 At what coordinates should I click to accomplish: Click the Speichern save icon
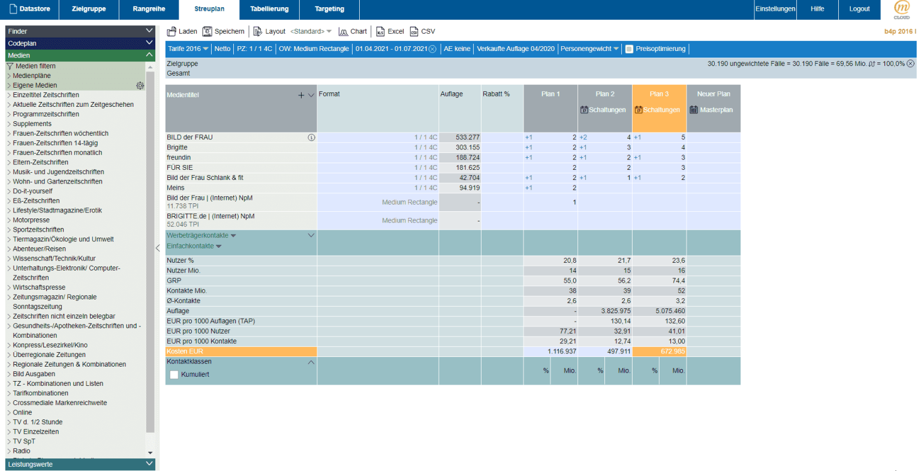tap(207, 31)
